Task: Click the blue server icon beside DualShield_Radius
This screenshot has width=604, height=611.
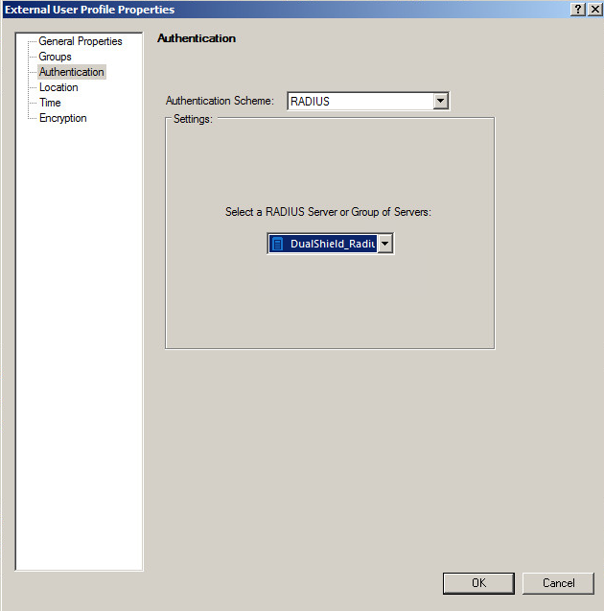Action: (277, 244)
